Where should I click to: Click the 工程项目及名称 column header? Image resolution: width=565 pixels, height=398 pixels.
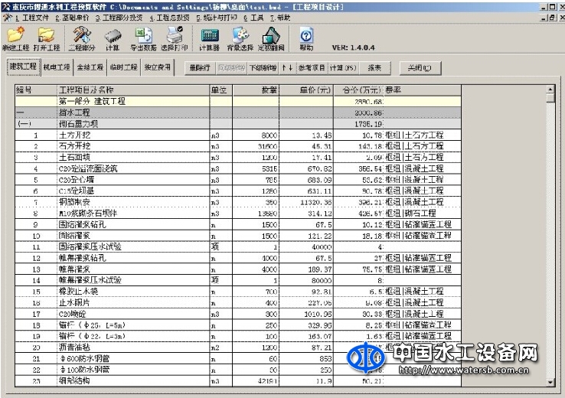click(x=133, y=90)
